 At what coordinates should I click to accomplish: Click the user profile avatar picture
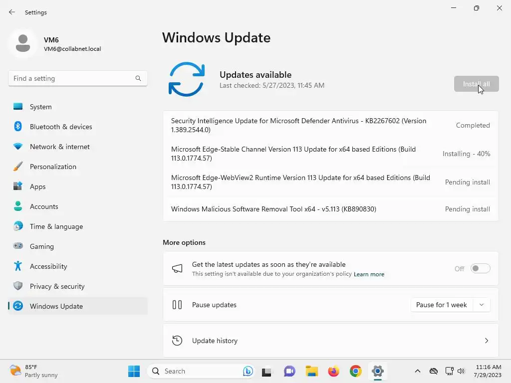point(23,43)
